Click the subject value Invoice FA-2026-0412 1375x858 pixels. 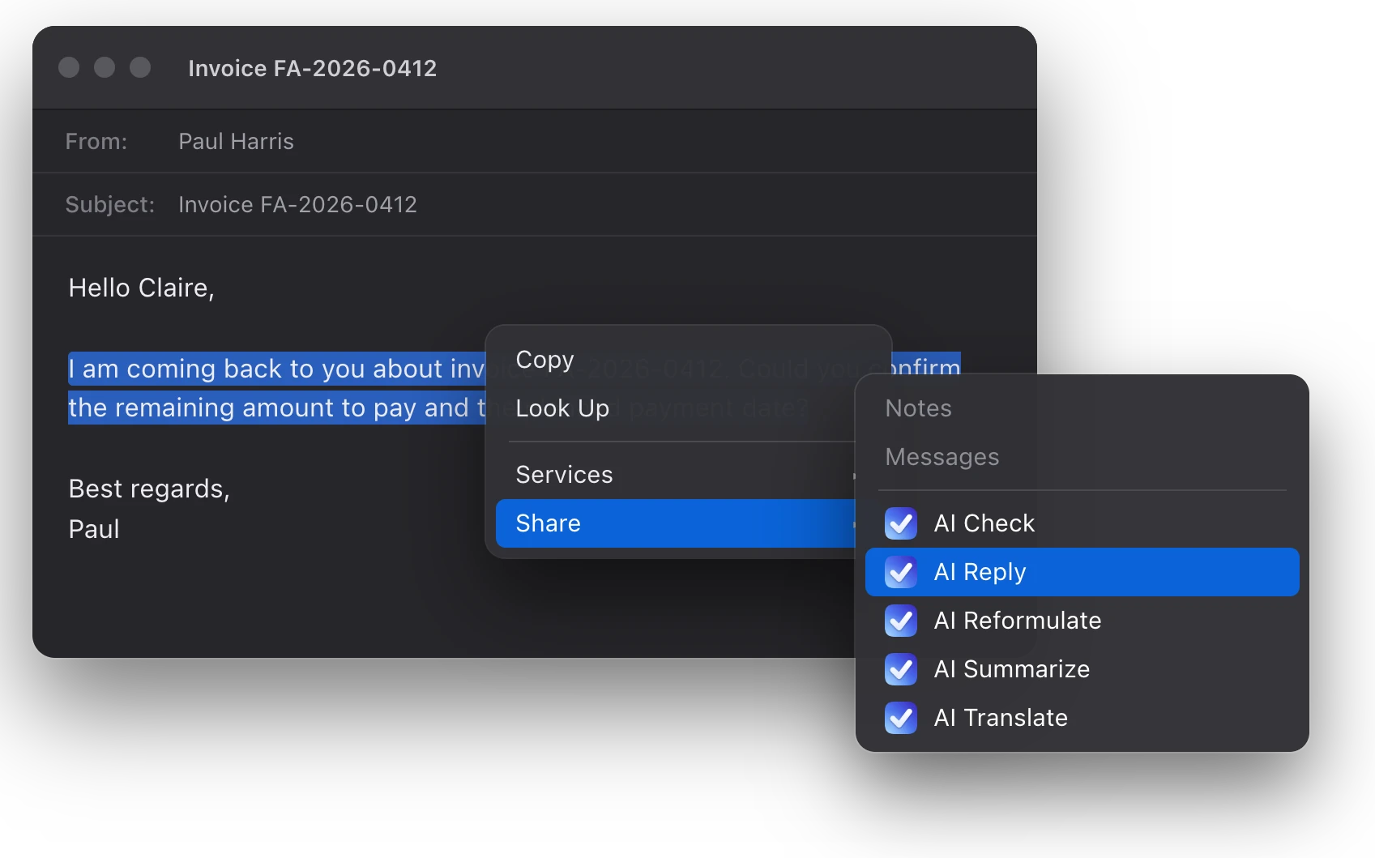(297, 204)
